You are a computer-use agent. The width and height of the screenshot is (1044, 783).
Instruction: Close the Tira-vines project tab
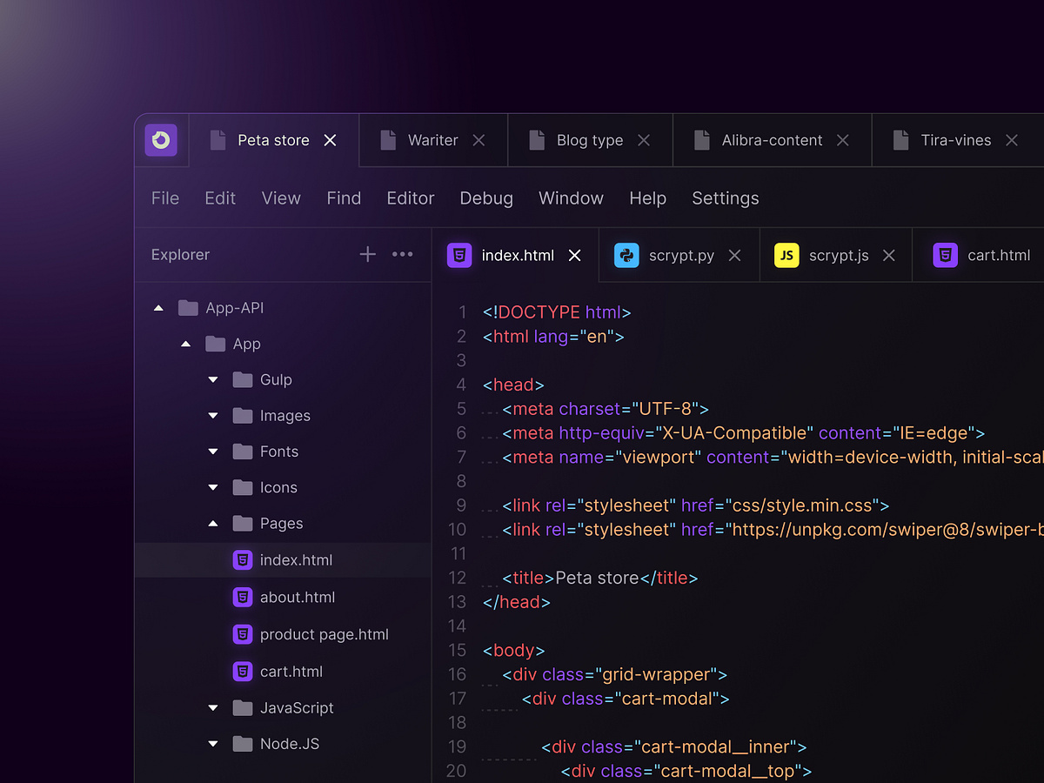click(x=1012, y=140)
